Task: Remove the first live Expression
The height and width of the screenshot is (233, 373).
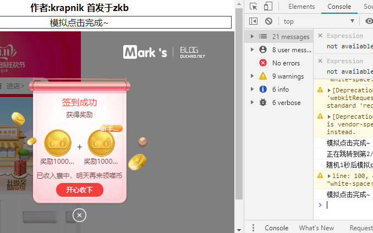Action: click(x=320, y=35)
